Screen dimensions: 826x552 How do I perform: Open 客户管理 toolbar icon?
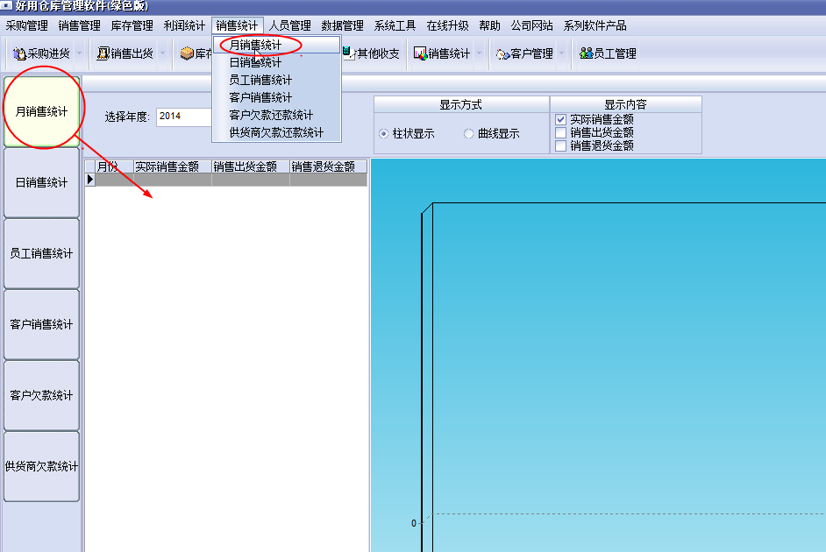(x=502, y=54)
